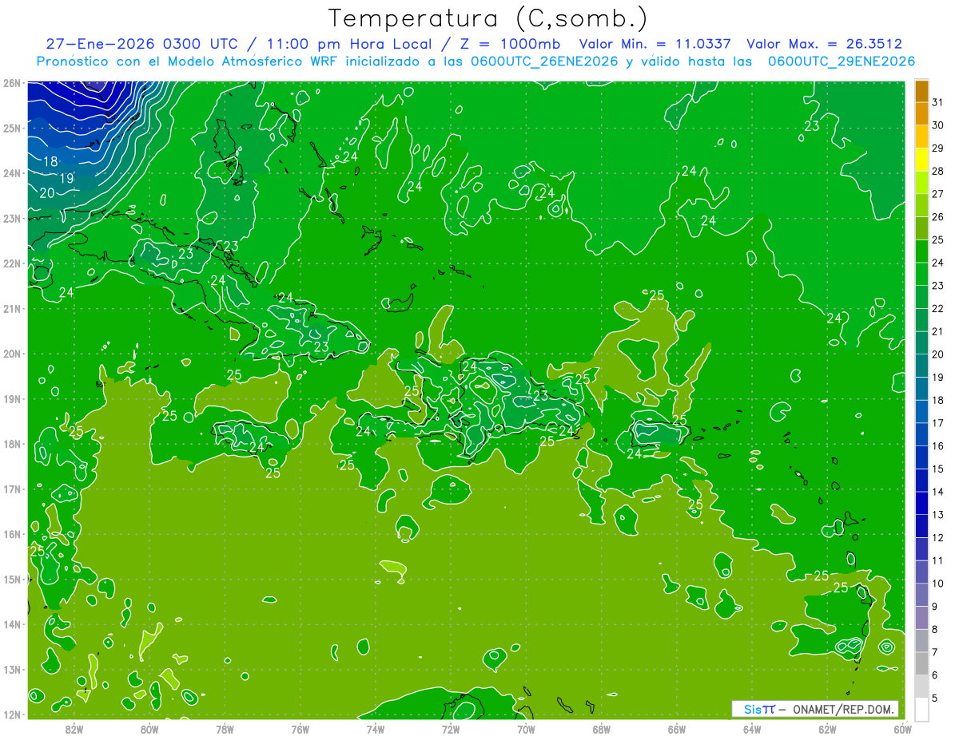Image resolution: width=959 pixels, height=740 pixels.
Task: Click the title 'Temperatura (C,somb.)'
Action: pyautogui.click(x=488, y=18)
